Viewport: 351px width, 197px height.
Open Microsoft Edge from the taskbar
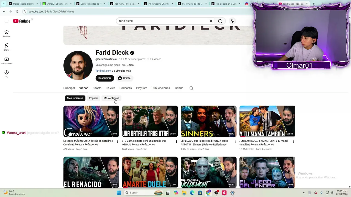tap(192, 193)
